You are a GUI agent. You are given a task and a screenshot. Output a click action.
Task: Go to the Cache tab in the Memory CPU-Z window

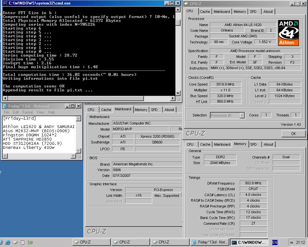pyautogui.click(x=205, y=144)
